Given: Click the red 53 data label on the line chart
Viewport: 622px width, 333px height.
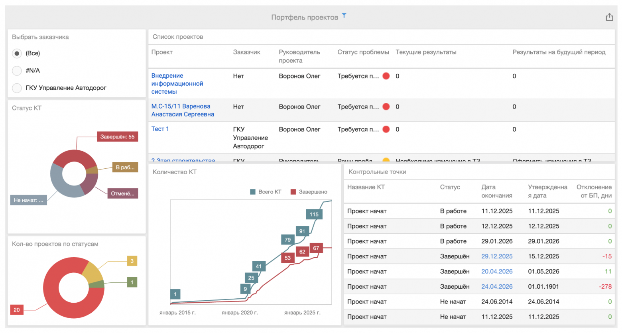Looking at the screenshot, I should (288, 258).
